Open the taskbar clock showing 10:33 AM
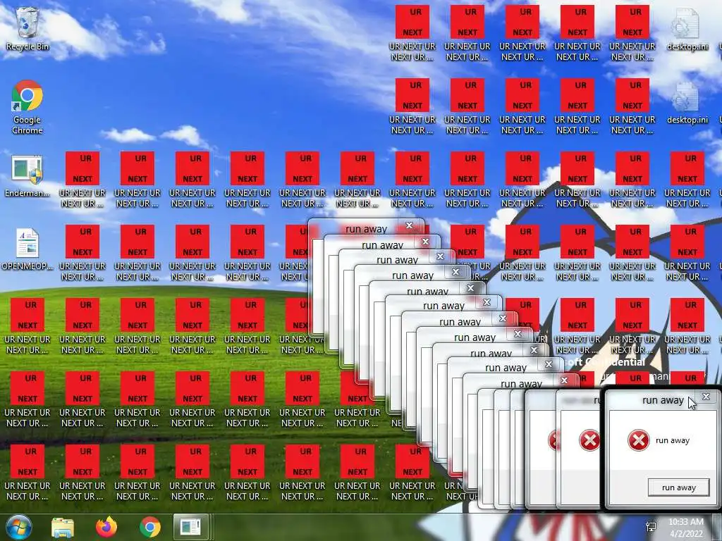This screenshot has height=541, width=722. tap(686, 528)
